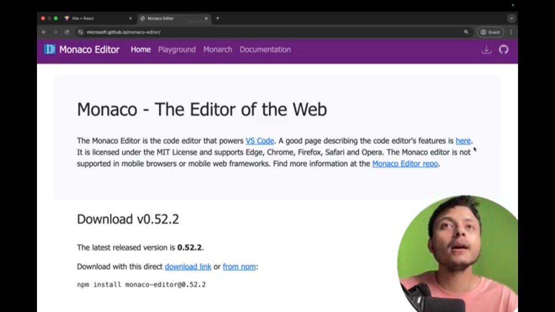The height and width of the screenshot is (312, 555).
Task: Open the direct download link
Action: pyautogui.click(x=188, y=266)
